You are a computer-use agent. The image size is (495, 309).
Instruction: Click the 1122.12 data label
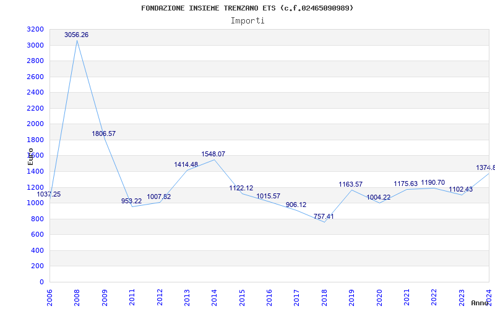(x=241, y=188)
